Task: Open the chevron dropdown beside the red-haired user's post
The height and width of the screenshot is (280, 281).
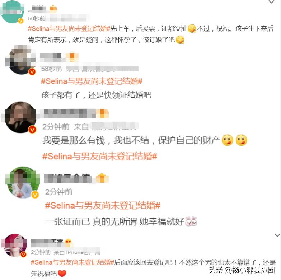Action: (277, 235)
